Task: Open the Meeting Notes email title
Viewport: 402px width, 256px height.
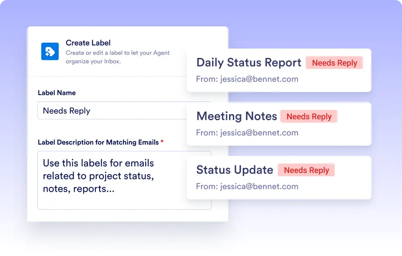Action: click(237, 116)
